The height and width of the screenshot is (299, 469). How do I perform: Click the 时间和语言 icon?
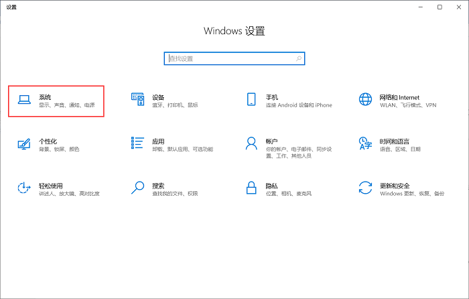click(365, 143)
